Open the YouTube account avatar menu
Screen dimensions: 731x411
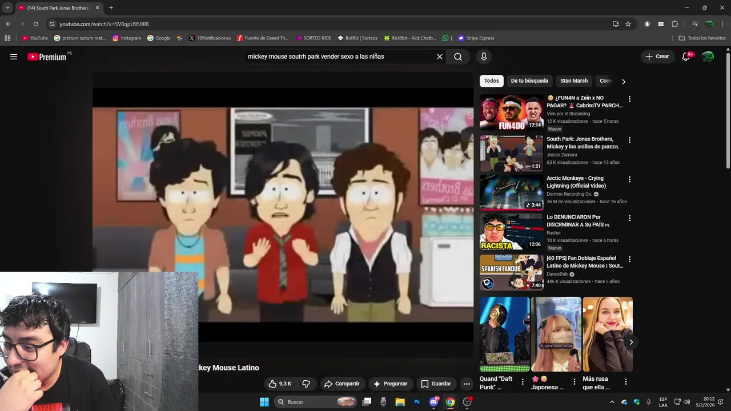(x=708, y=57)
